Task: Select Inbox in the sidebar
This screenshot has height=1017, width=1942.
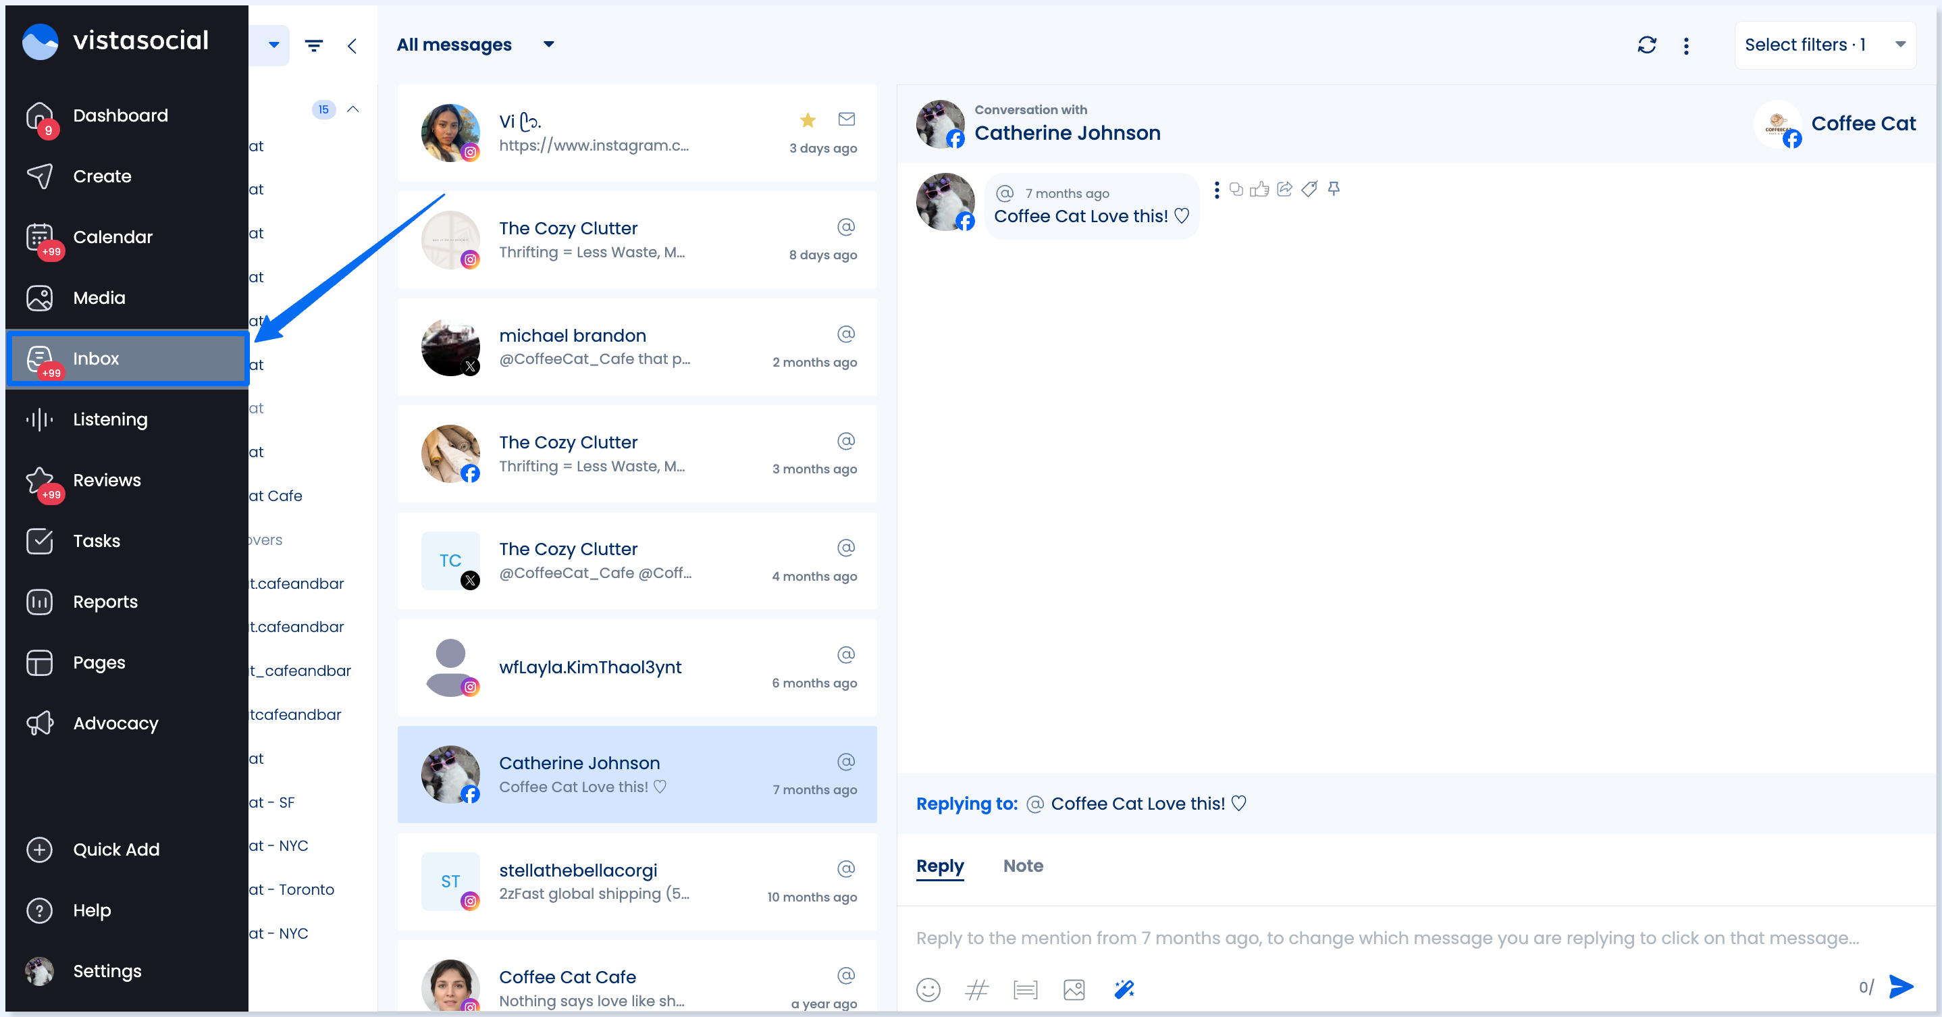Action: [126, 359]
